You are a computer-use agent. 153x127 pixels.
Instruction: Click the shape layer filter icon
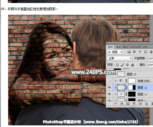coord(145,52)
